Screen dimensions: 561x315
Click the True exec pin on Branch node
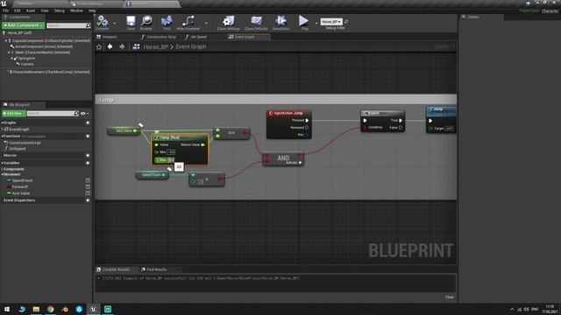click(401, 121)
